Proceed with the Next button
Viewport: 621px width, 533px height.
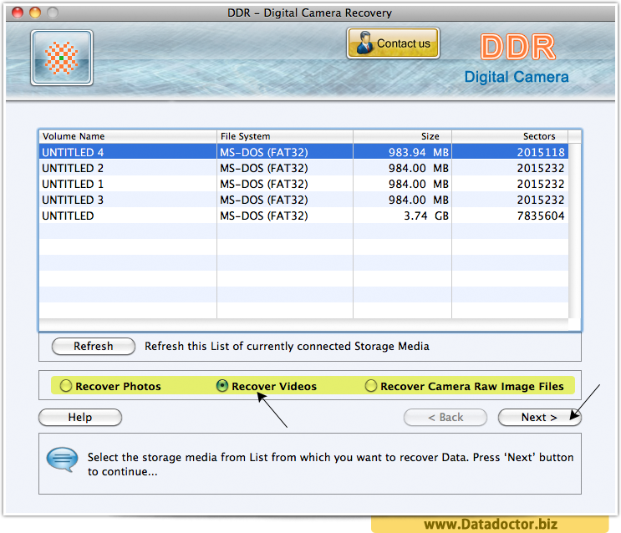pyautogui.click(x=539, y=418)
